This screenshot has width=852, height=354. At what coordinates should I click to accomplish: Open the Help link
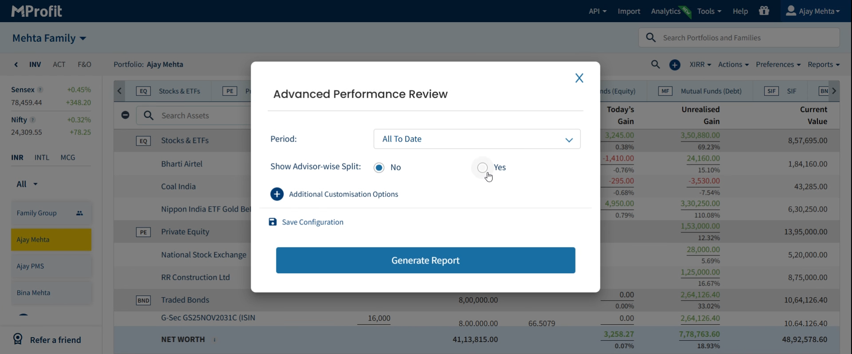(x=740, y=11)
